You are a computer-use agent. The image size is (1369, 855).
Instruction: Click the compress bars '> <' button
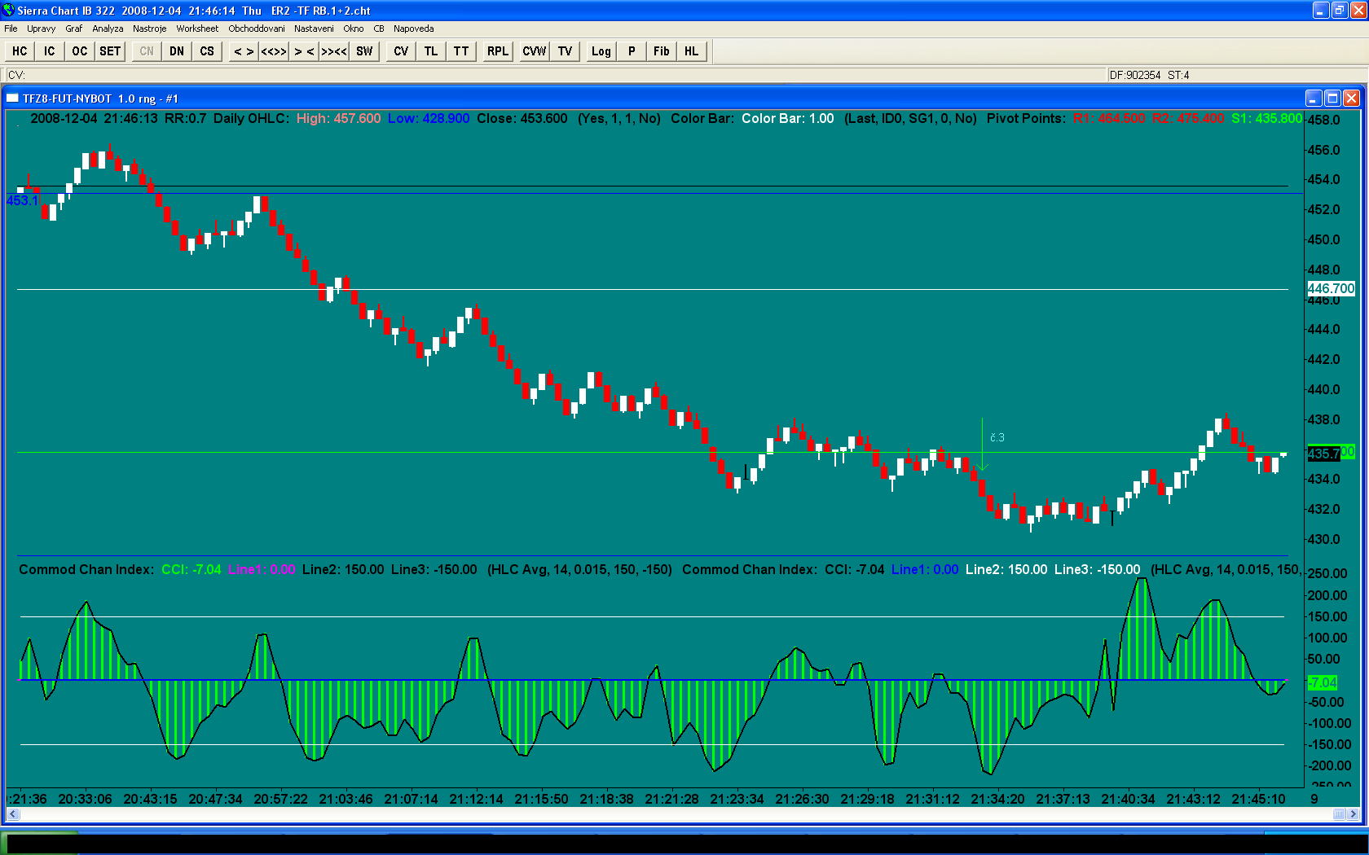pyautogui.click(x=304, y=51)
